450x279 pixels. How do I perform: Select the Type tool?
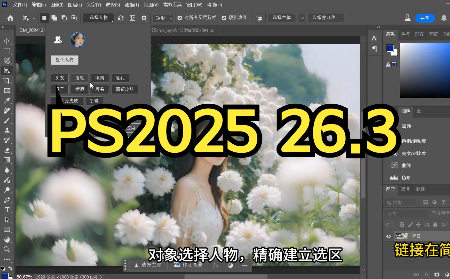7,210
